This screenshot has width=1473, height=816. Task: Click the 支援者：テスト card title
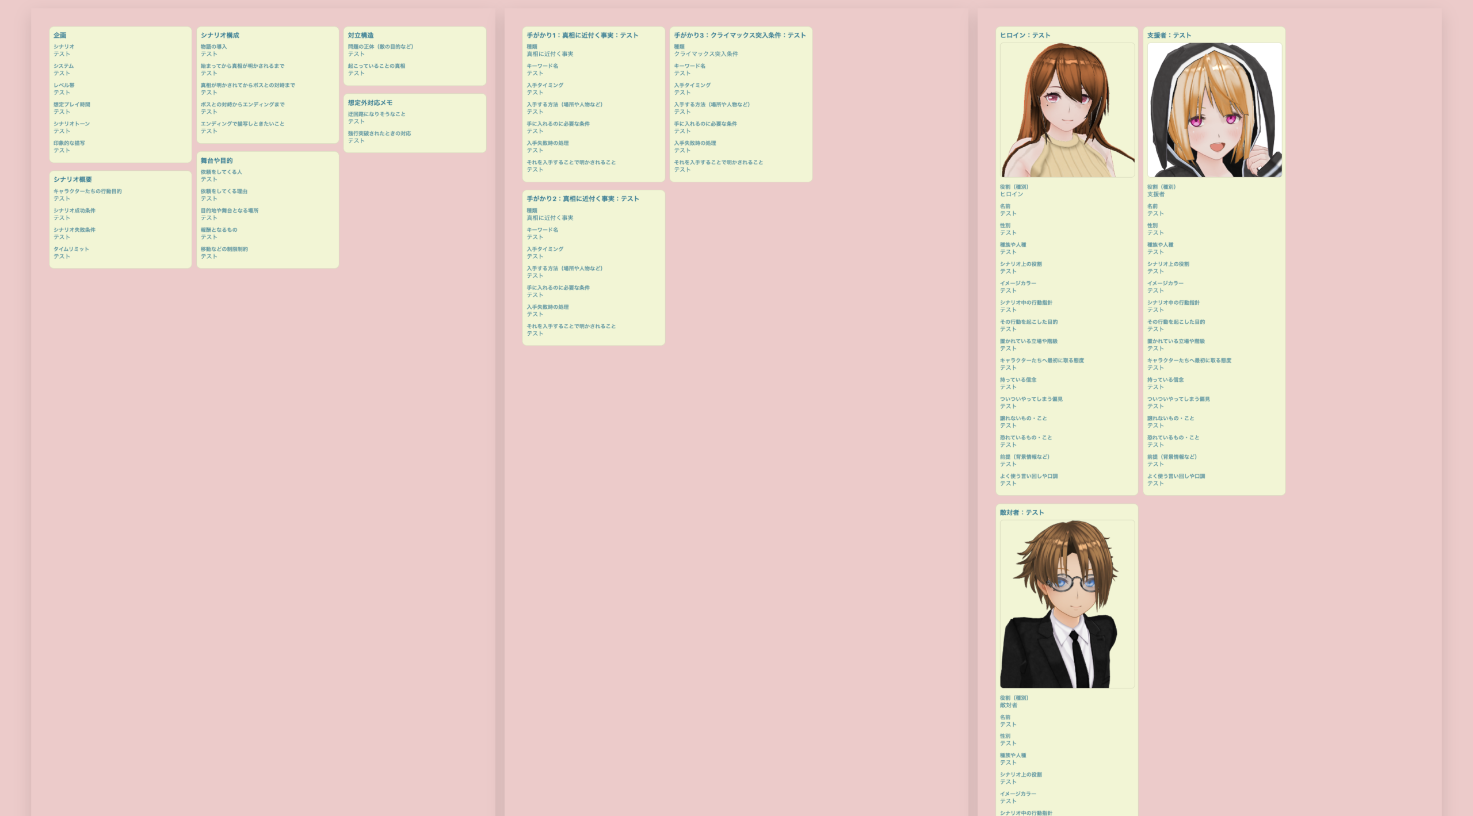coord(1169,35)
